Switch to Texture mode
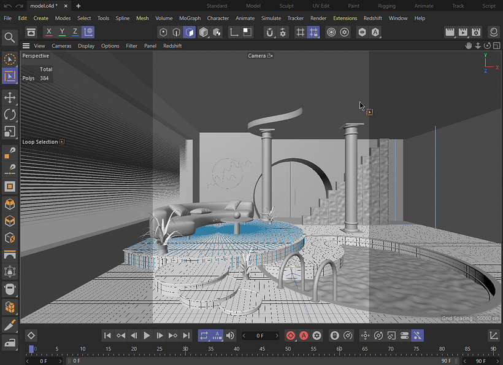This screenshot has height=365, width=503. pos(217,32)
